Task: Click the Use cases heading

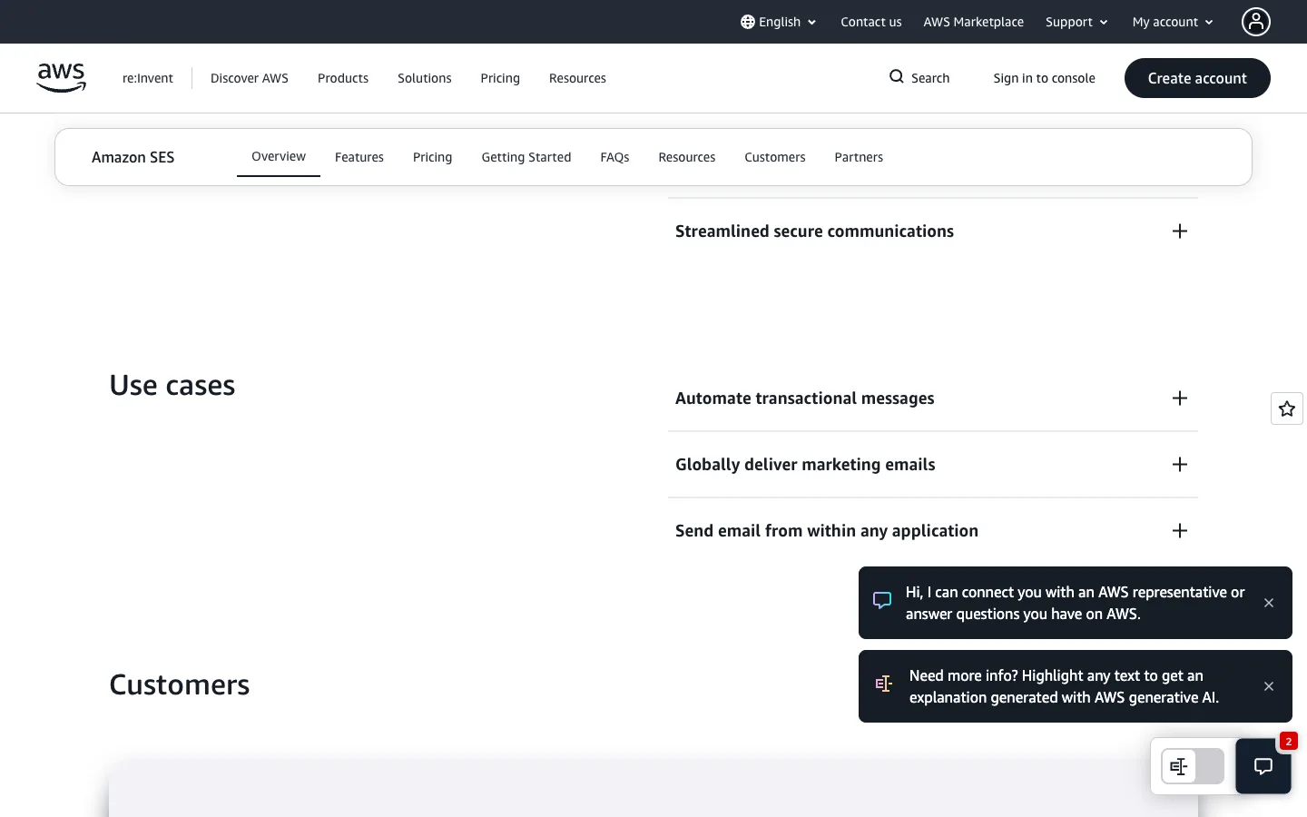Action: 172,385
